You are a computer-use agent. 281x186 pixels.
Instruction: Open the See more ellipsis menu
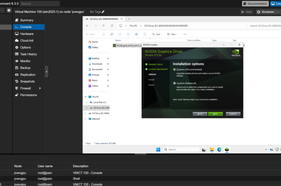185,34
